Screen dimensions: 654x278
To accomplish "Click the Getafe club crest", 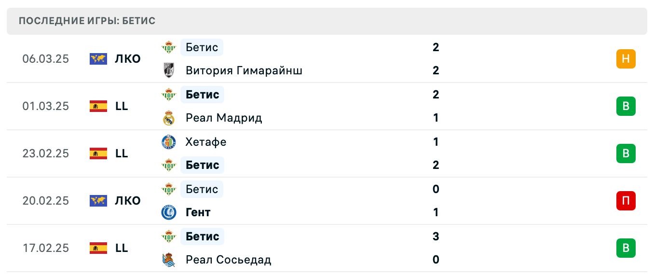I will click(168, 142).
